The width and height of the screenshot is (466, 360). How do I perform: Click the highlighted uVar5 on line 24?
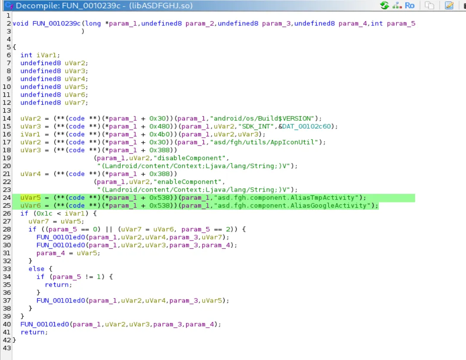point(29,198)
